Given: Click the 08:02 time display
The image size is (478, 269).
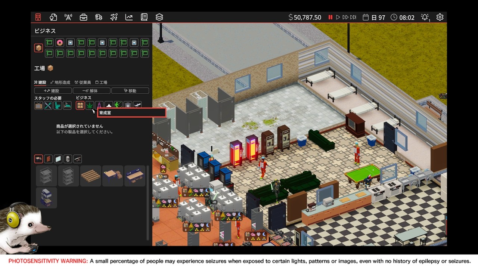Looking at the screenshot, I should pos(407,17).
